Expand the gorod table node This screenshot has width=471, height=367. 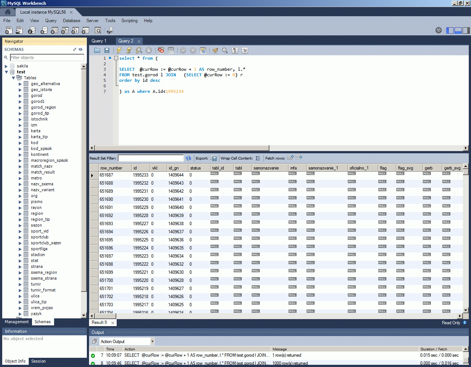pos(20,96)
